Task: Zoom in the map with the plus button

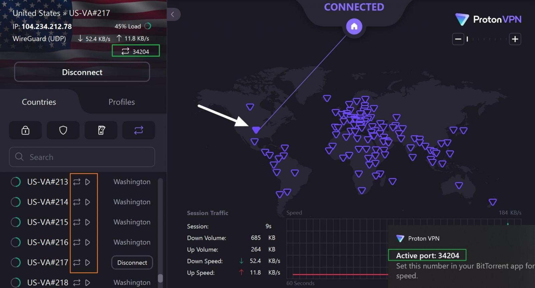Action: point(515,39)
